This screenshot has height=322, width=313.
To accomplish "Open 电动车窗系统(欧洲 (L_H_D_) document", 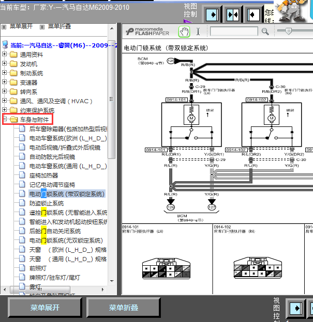I will (x=68, y=138).
